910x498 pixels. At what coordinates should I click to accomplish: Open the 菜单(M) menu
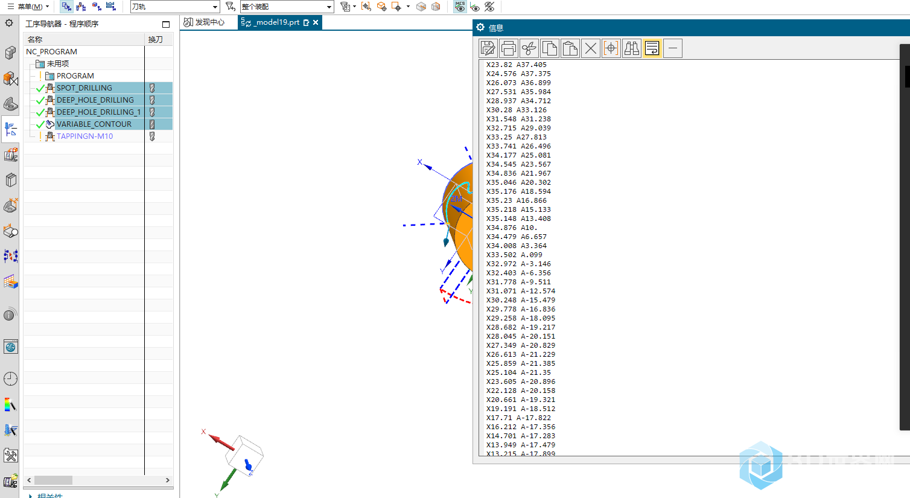point(28,7)
